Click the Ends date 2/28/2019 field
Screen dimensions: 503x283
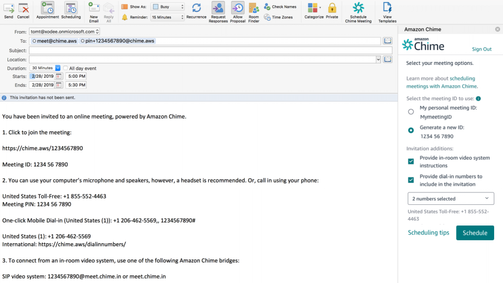[42, 85]
